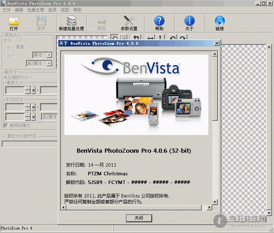Viewport: 274px width, 233px height.
Task: Click the 关闭 button in About dialog
Action: point(139,218)
